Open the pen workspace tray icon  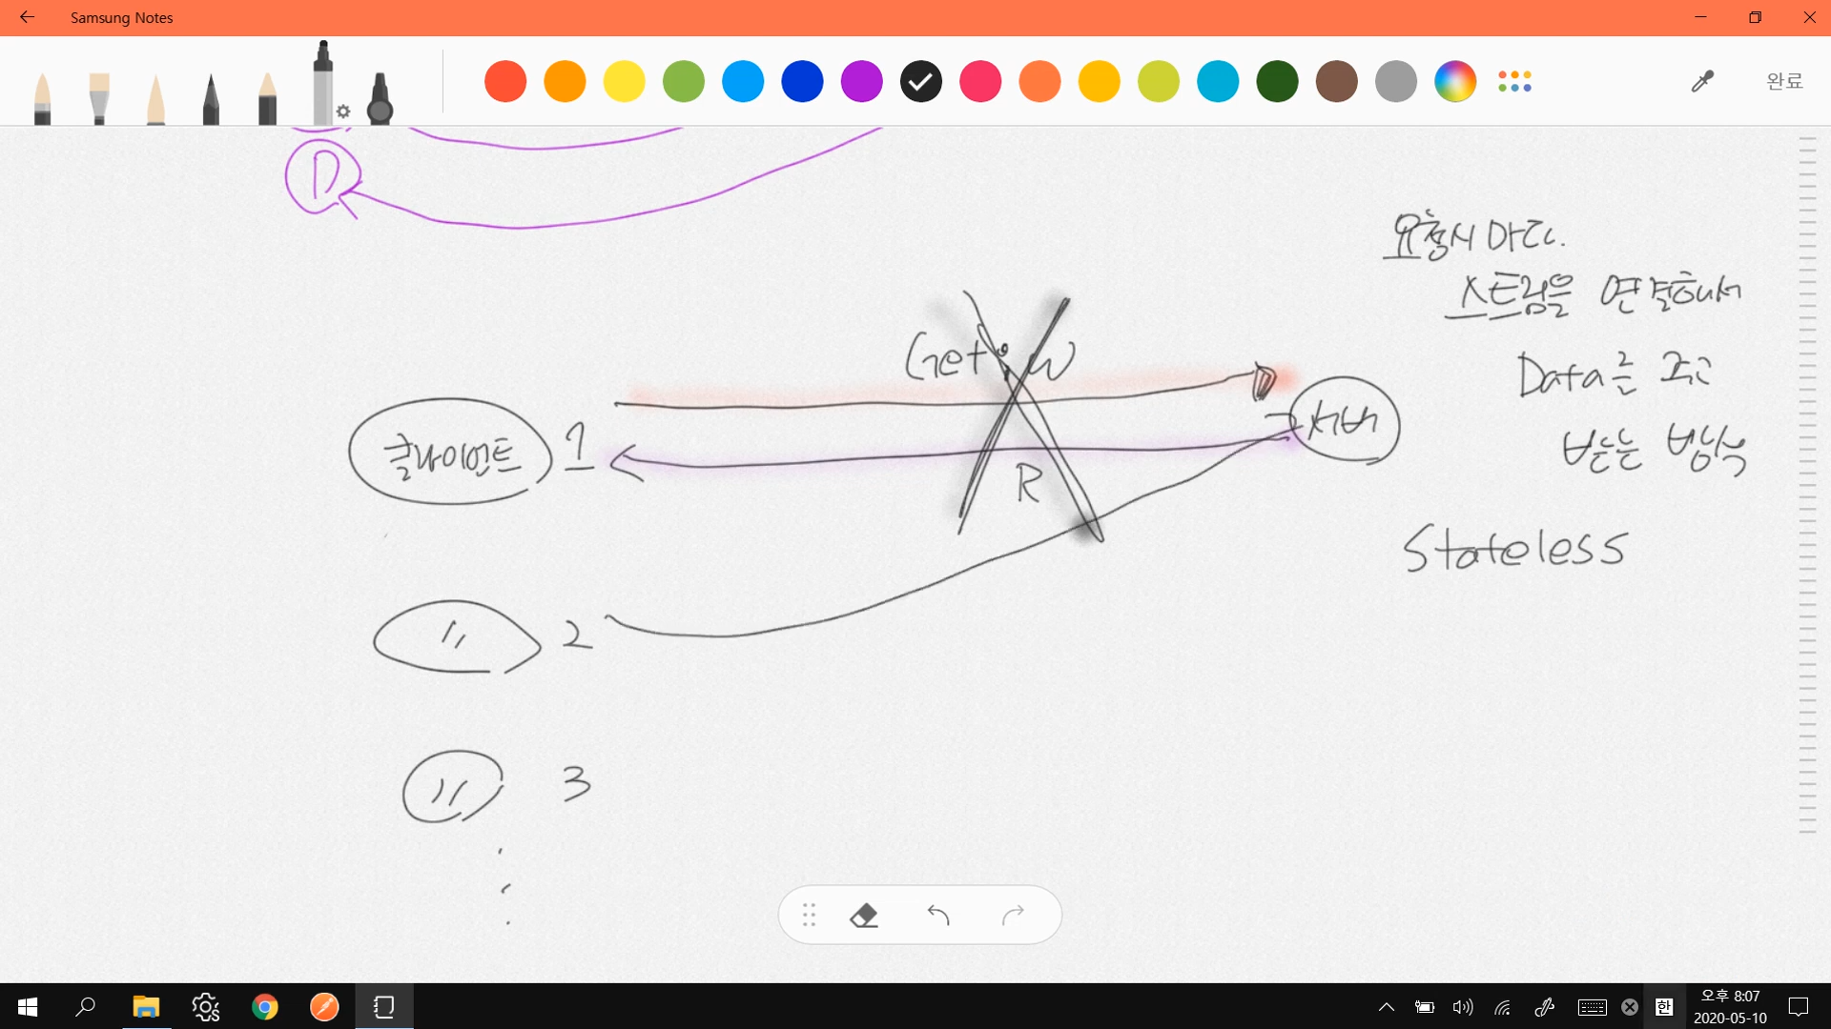[1545, 1007]
